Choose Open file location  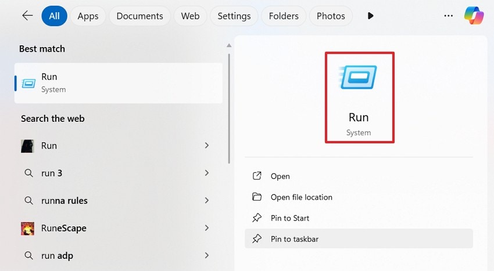coord(359,197)
